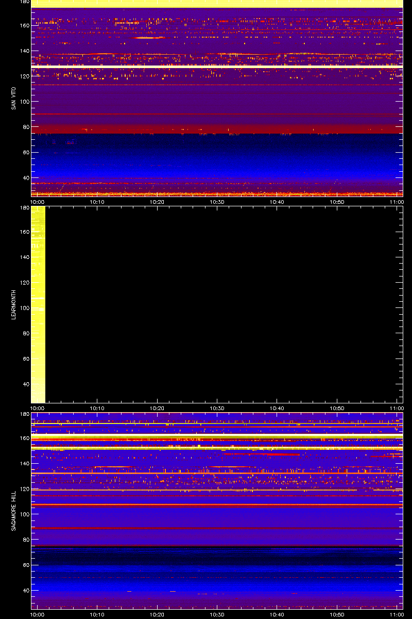Screen dimensions: 412x619
Task: Click the SAN VITO axis label
Action: (x=14, y=98)
